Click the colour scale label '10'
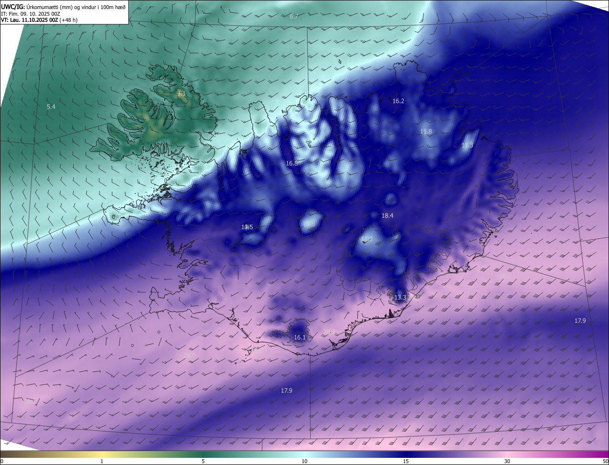The width and height of the screenshot is (609, 465). 304,461
